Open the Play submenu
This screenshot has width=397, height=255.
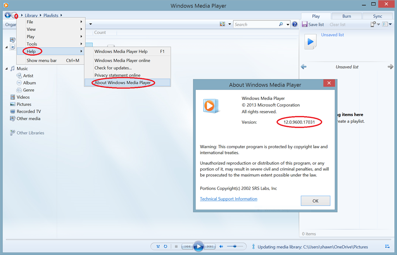click(51, 36)
